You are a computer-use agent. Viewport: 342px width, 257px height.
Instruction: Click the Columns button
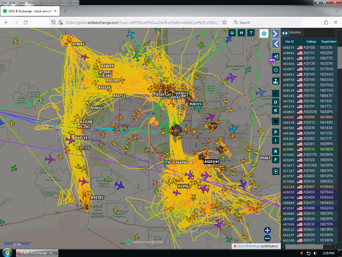click(294, 32)
